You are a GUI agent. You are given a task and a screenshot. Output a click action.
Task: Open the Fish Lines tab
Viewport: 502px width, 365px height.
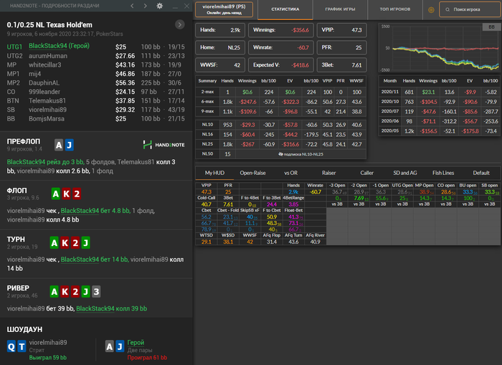pyautogui.click(x=443, y=173)
